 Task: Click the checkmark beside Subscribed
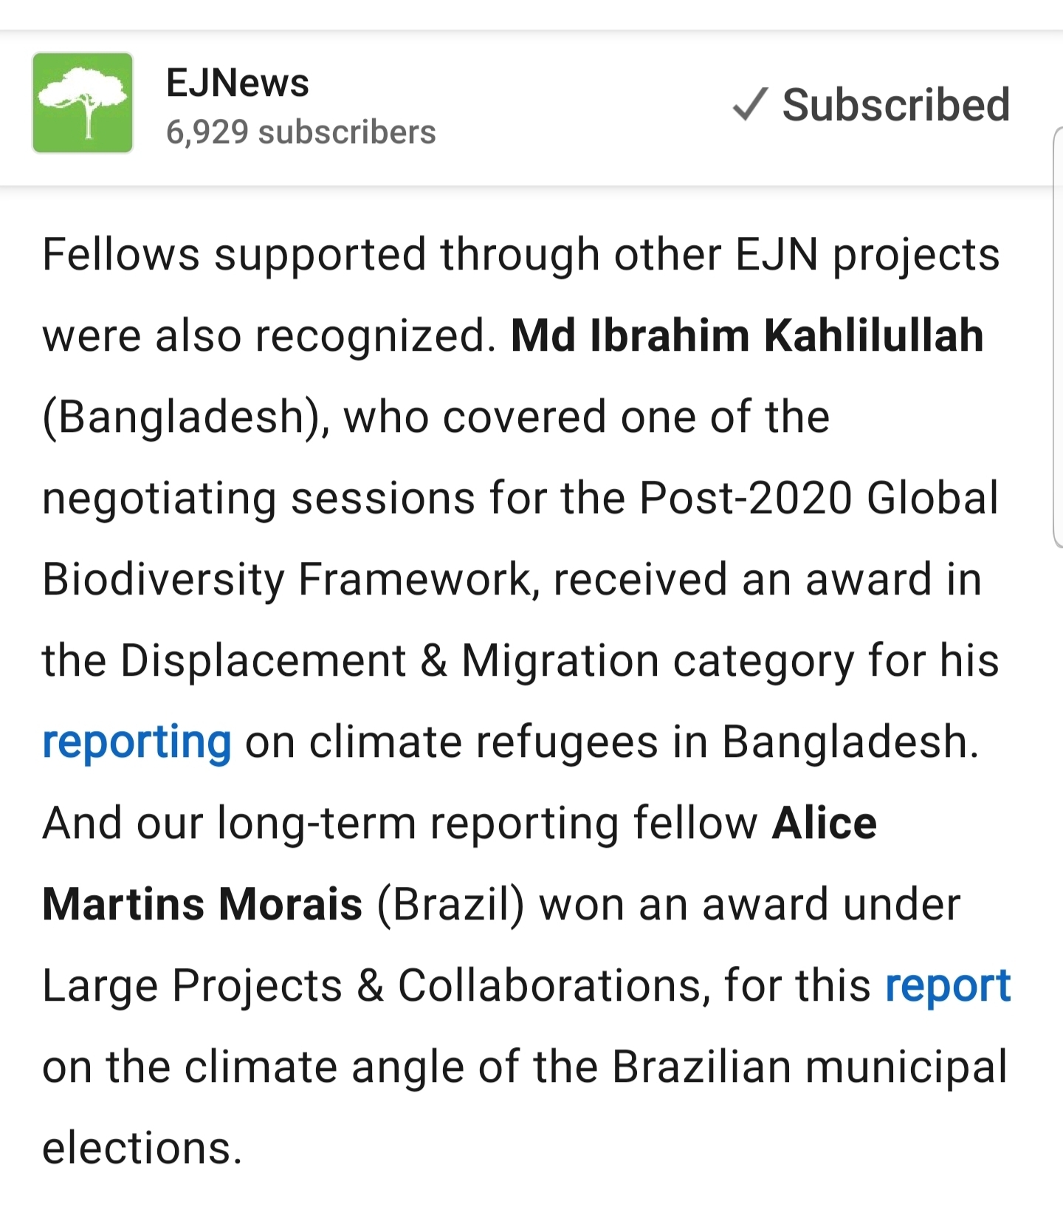click(751, 104)
